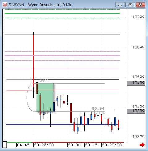Click the 23:00 time axis label
148x151 pixels.
click(74, 145)
